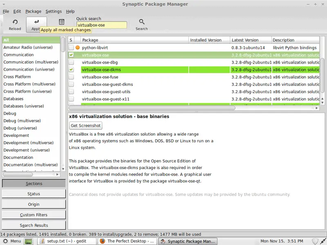Click the Search magnifier icon
Image resolution: width=327 pixels, height=245 pixels.
tap(142, 22)
